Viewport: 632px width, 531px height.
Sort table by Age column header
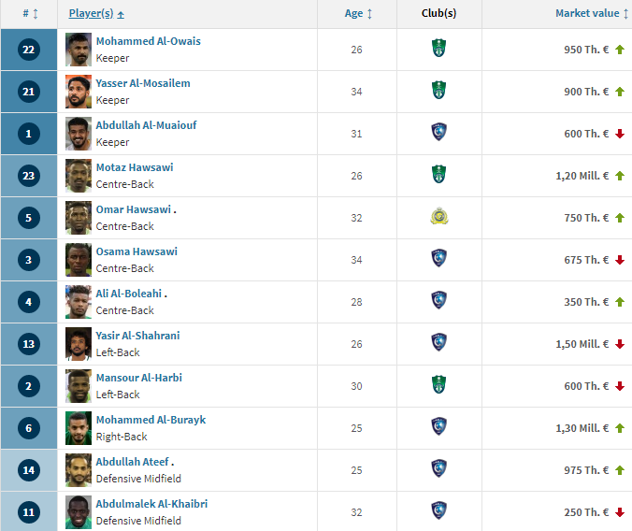point(358,14)
